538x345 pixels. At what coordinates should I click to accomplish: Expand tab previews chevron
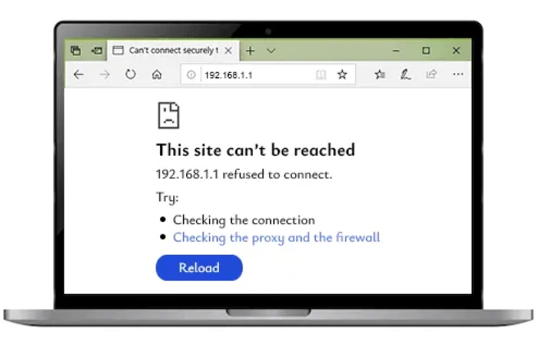coord(271,51)
